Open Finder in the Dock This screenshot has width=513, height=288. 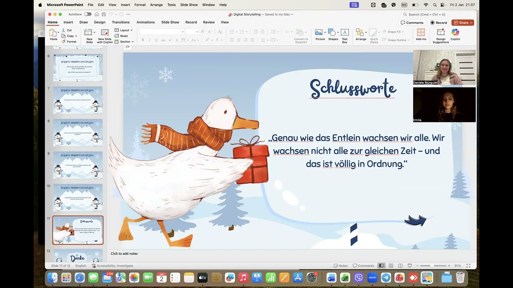tap(53, 277)
